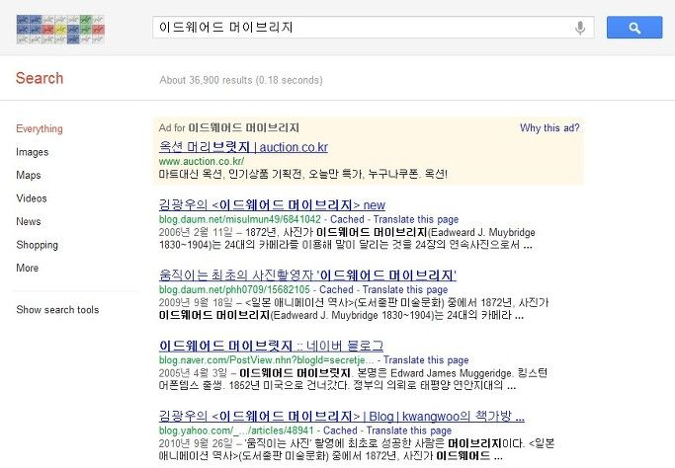The width and height of the screenshot is (675, 468).
Task: Click the Why this ad? link
Action: point(549,127)
